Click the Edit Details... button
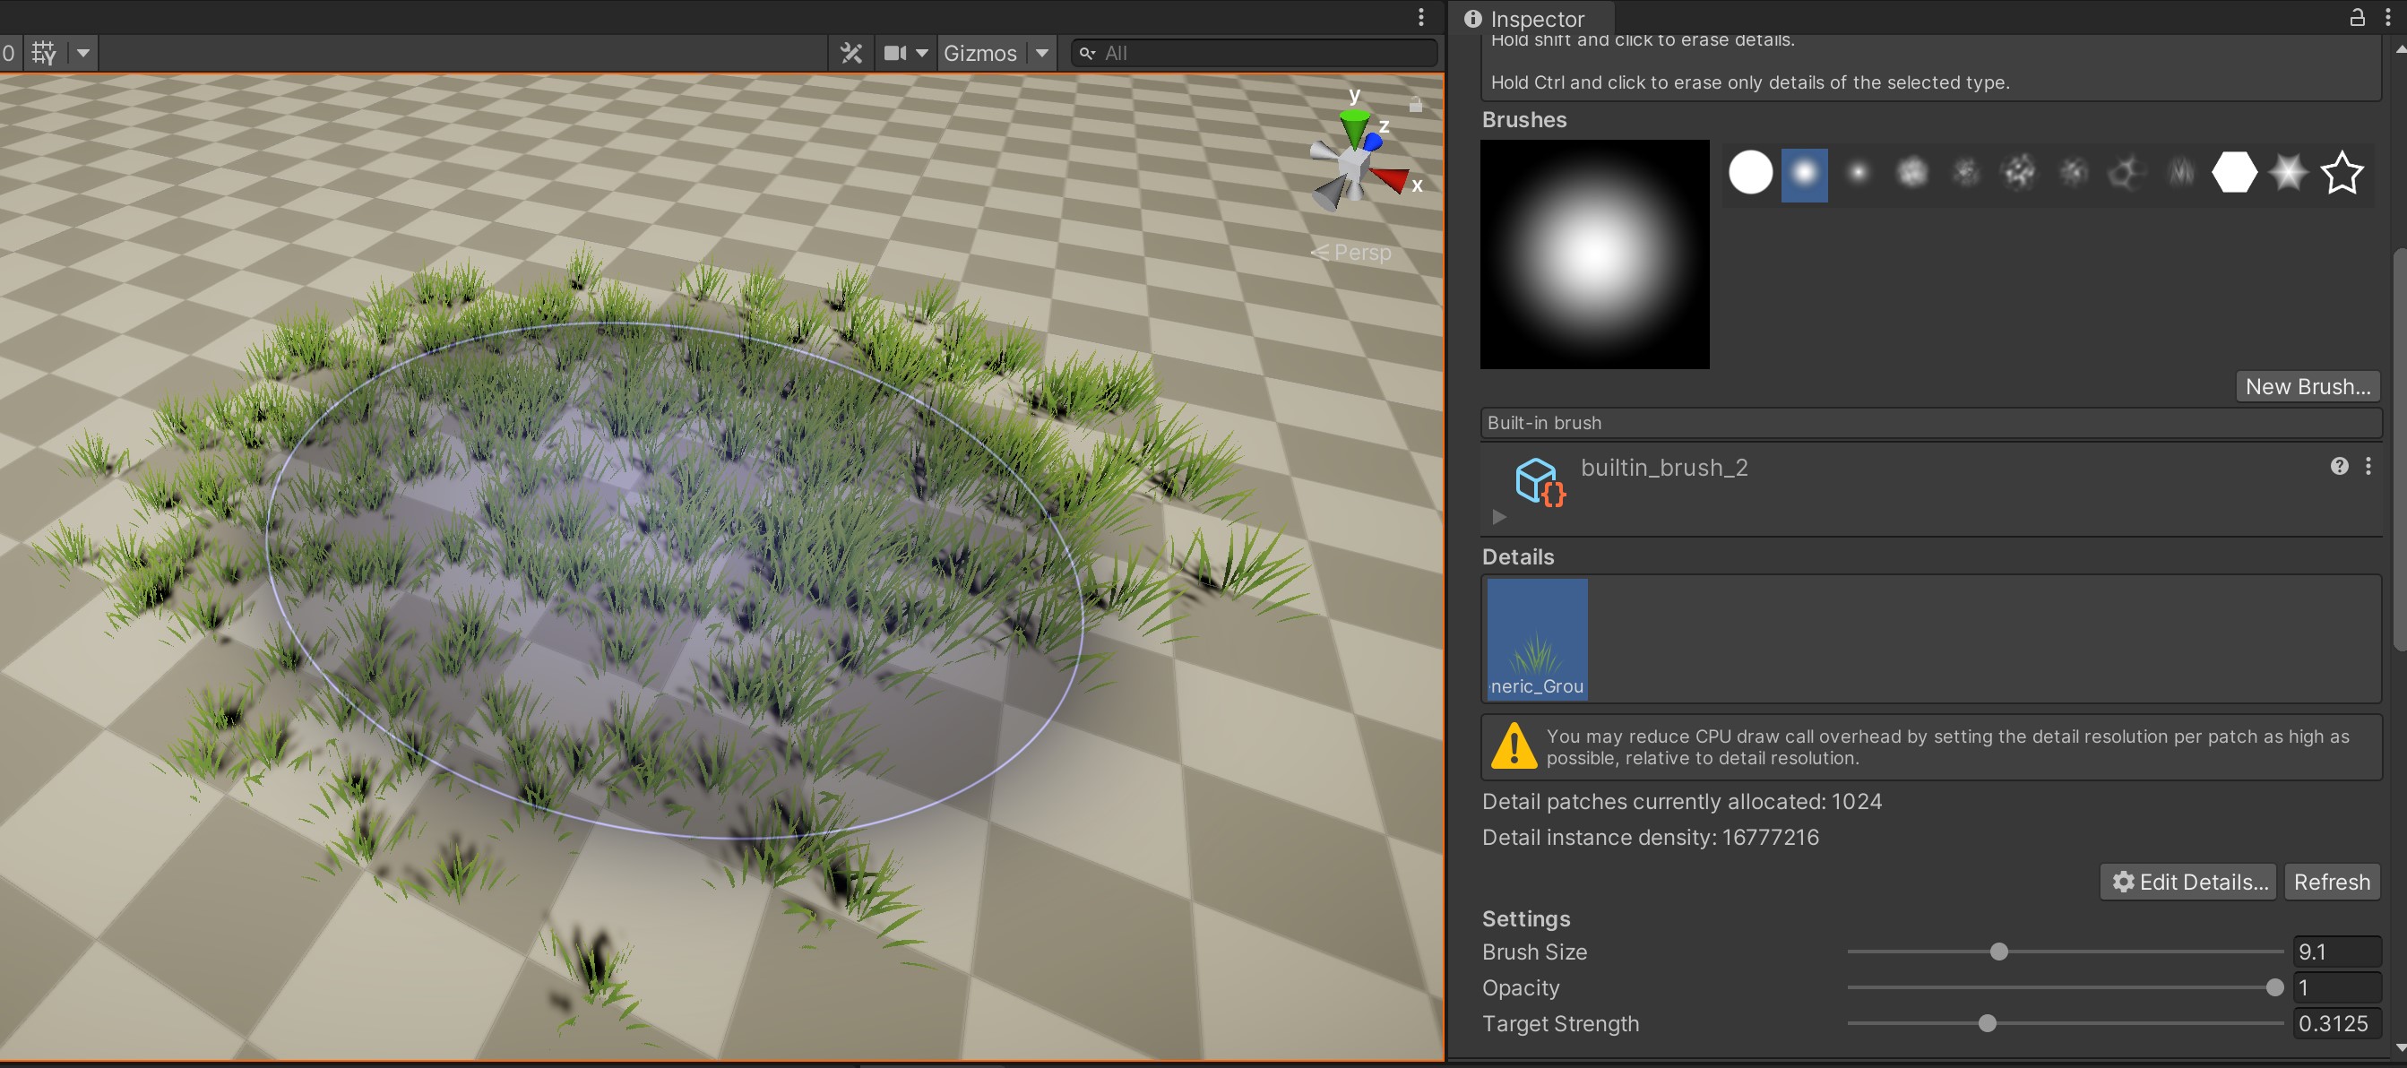The image size is (2407, 1068). pyautogui.click(x=2189, y=882)
